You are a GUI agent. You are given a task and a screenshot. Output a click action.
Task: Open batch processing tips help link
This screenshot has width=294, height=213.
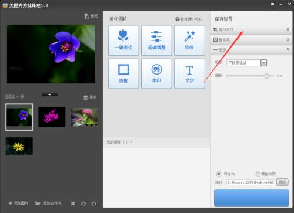pyautogui.click(x=189, y=19)
